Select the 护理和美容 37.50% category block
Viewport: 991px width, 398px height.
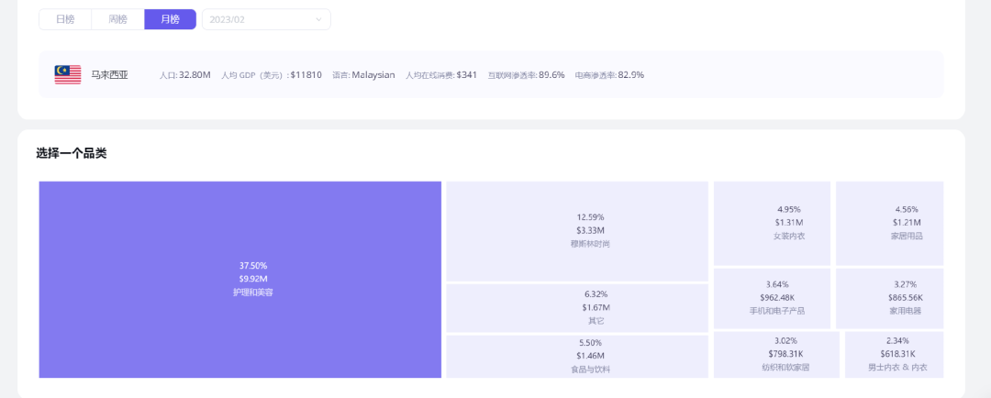coord(240,280)
